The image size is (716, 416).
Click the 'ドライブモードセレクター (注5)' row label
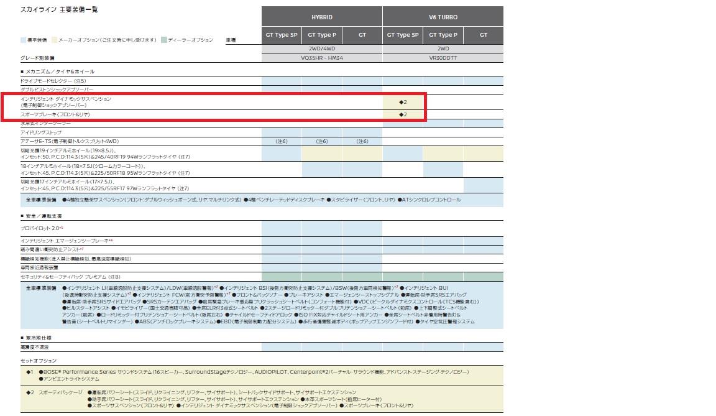[x=53, y=81]
